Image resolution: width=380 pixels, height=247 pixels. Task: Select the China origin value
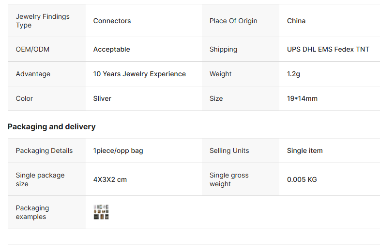click(x=296, y=21)
